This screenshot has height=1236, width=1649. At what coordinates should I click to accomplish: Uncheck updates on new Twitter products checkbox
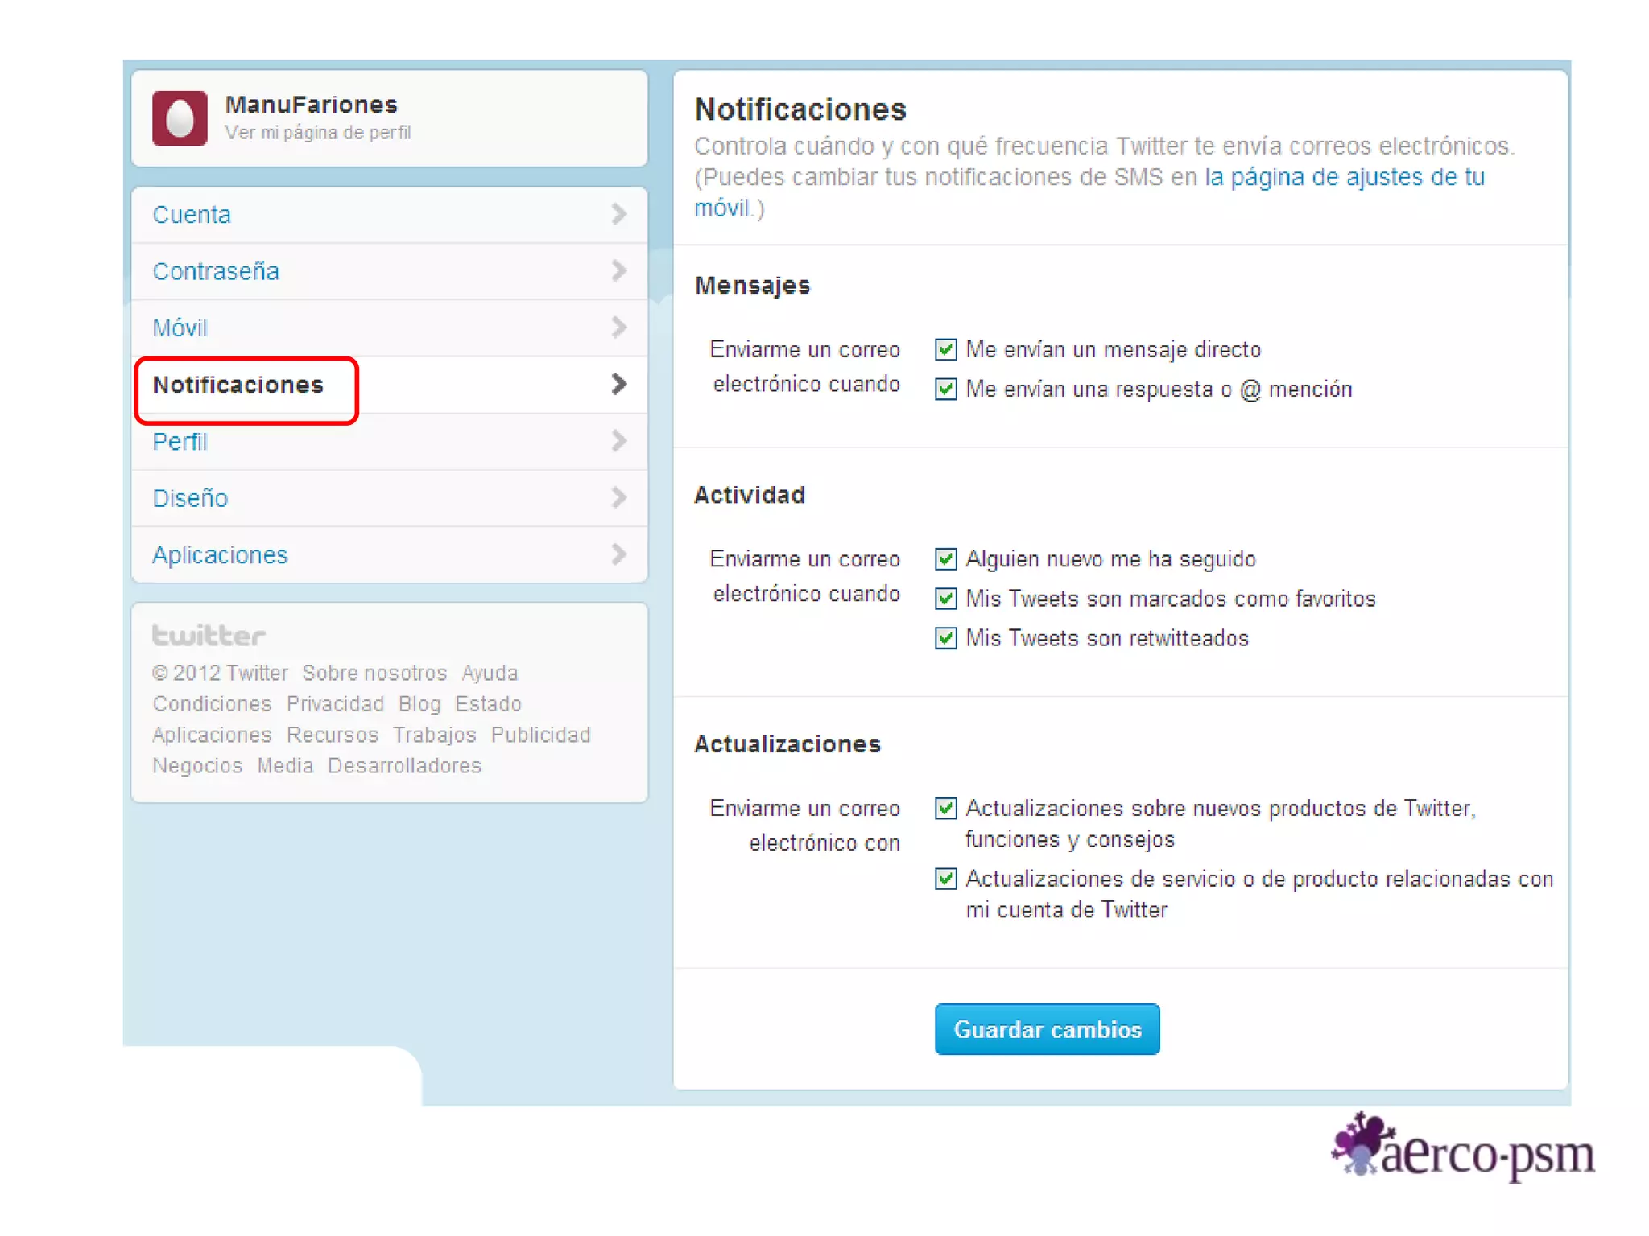946,809
